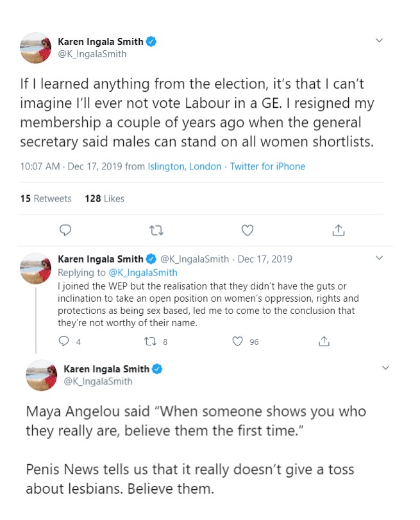Screen dimensions: 420x520
Task: Like the main Labour election tweet
Action: pos(248,230)
